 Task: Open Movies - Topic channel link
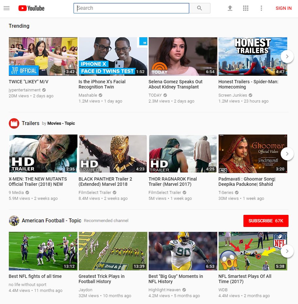click(61, 123)
